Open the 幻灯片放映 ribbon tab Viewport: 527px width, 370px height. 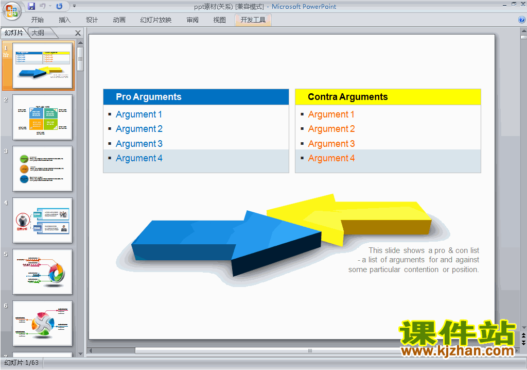click(x=155, y=20)
